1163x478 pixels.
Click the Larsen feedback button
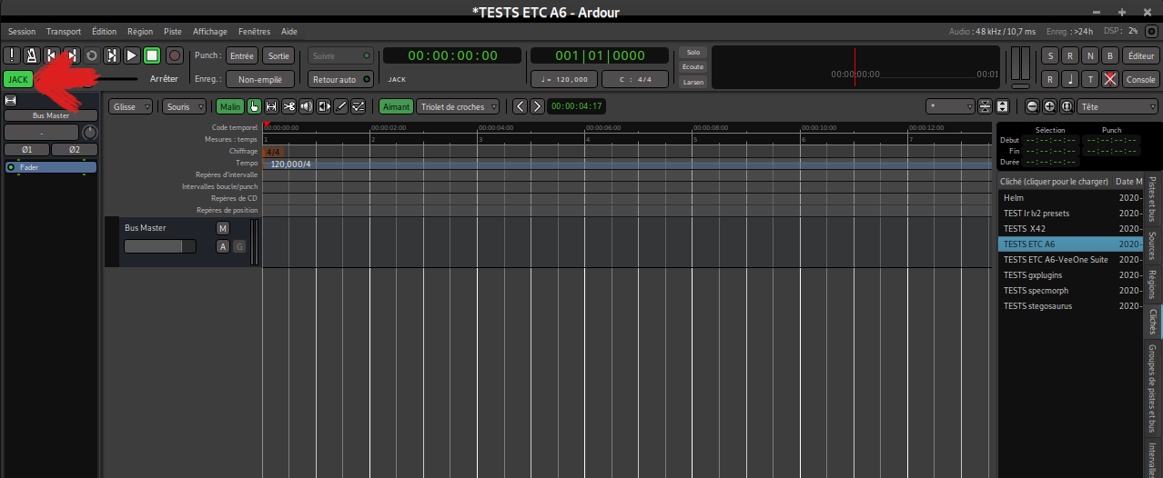693,82
